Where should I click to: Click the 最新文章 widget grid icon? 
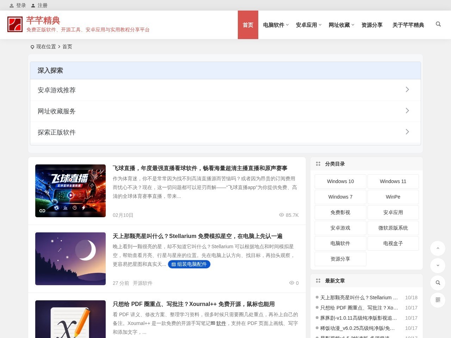tap(318, 281)
